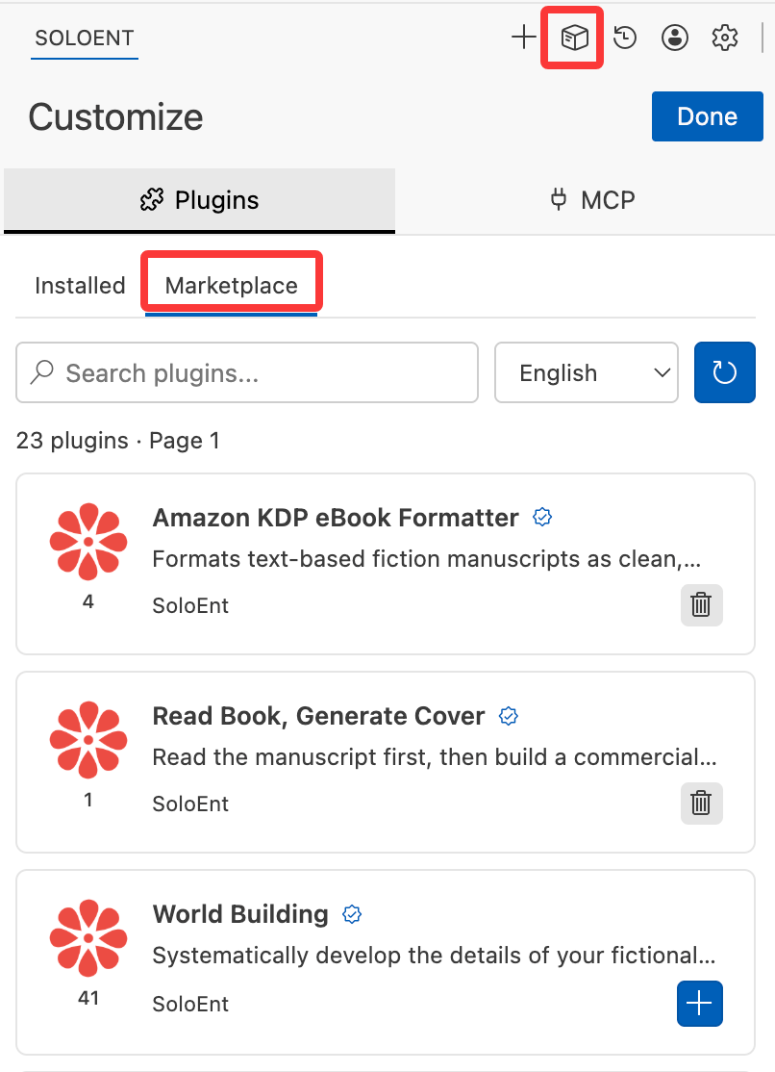Click the Amazon KDP formatter description text
Viewport: 775px width, 1072px height.
pyautogui.click(x=427, y=559)
